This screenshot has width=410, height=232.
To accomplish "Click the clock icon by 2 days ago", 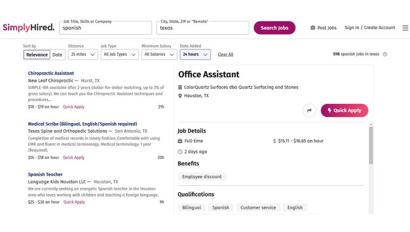I will pos(180,152).
